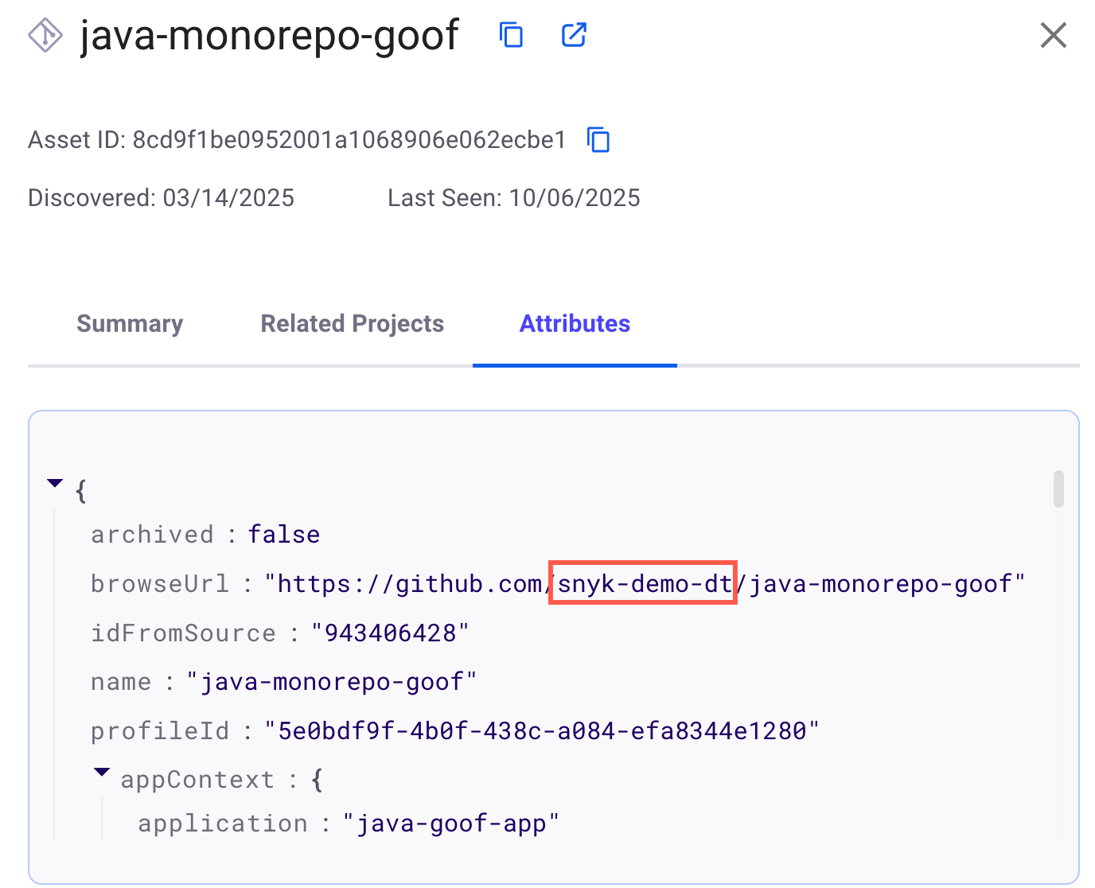
Task: Copy the asset name java-monorepo-goof
Action: (x=511, y=35)
